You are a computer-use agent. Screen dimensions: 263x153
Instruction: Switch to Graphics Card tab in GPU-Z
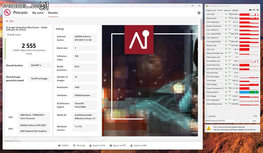pos(211,10)
